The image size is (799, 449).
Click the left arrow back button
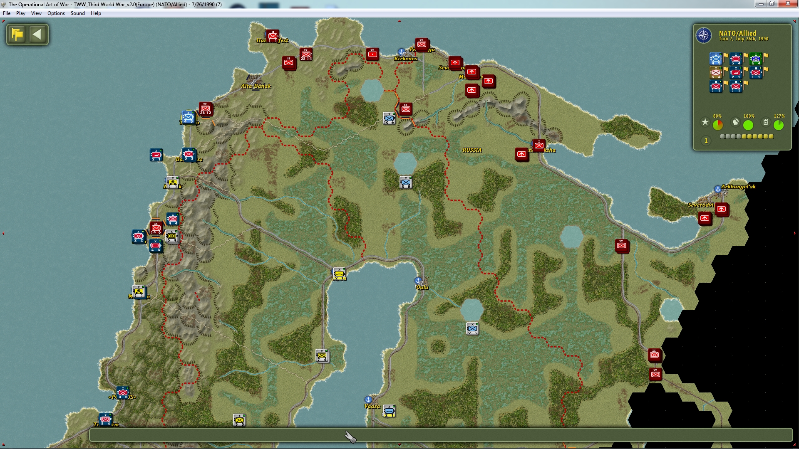[x=37, y=35]
